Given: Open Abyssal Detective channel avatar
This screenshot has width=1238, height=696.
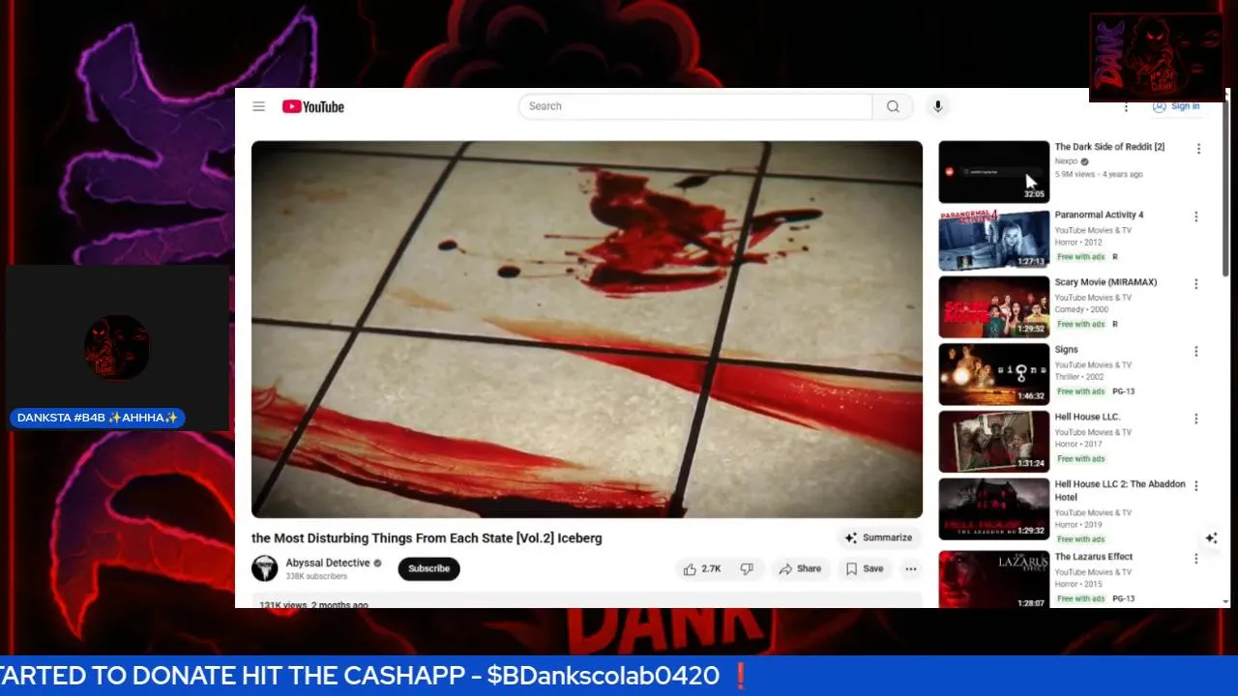Looking at the screenshot, I should coord(265,568).
